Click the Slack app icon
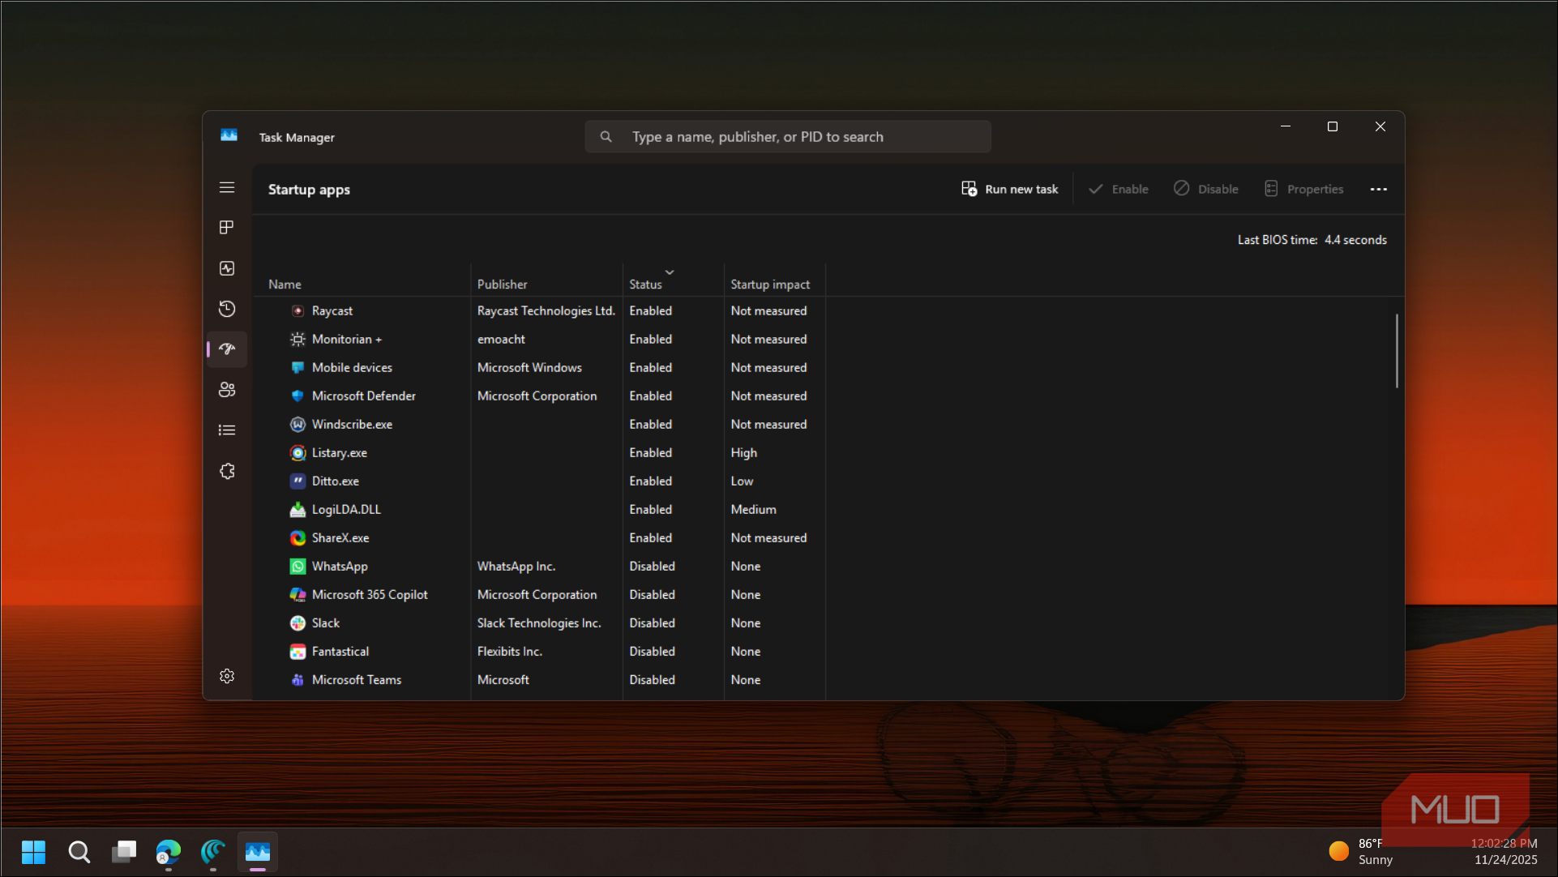The image size is (1558, 877). pyautogui.click(x=297, y=623)
